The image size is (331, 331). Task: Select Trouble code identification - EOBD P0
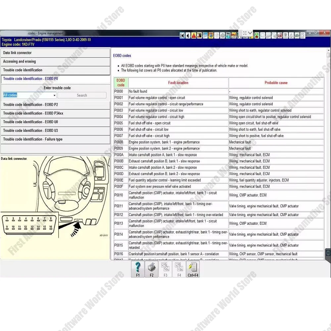tap(55, 79)
